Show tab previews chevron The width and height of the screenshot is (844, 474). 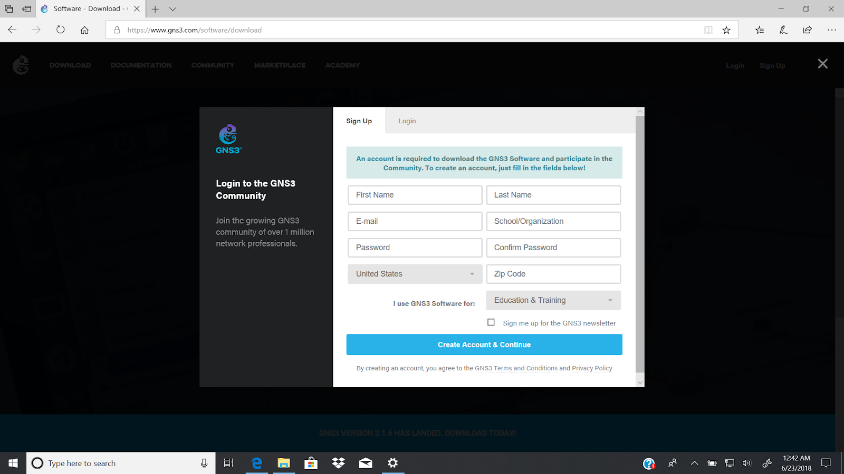(x=172, y=8)
